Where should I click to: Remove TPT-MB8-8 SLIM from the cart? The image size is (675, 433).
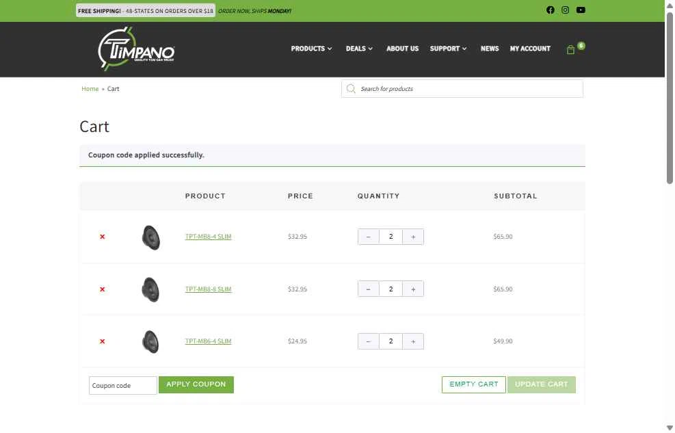click(x=103, y=289)
